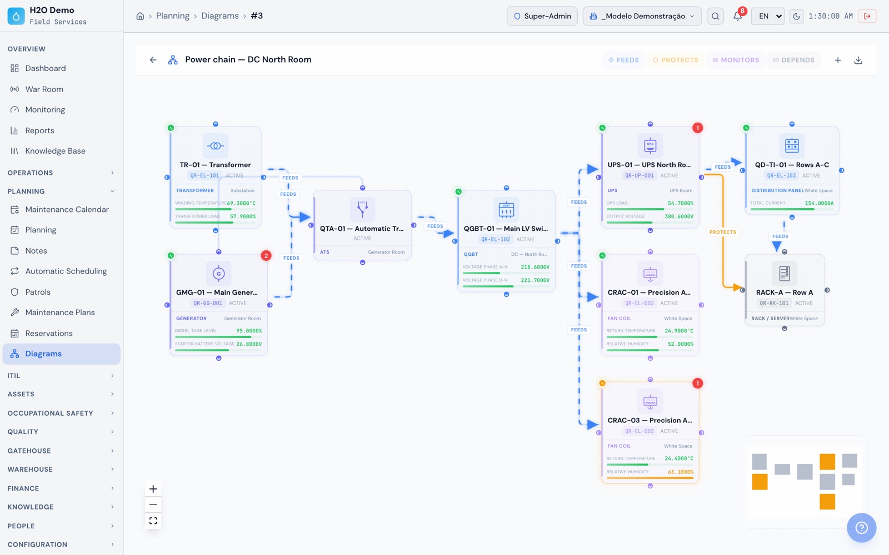
Task: Open the help question mark bubble
Action: [x=862, y=528]
